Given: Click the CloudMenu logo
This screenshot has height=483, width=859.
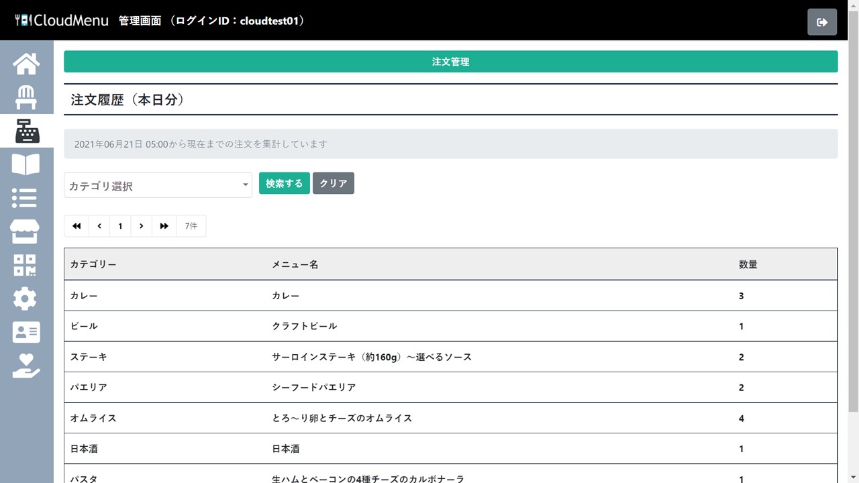Looking at the screenshot, I should click(62, 20).
